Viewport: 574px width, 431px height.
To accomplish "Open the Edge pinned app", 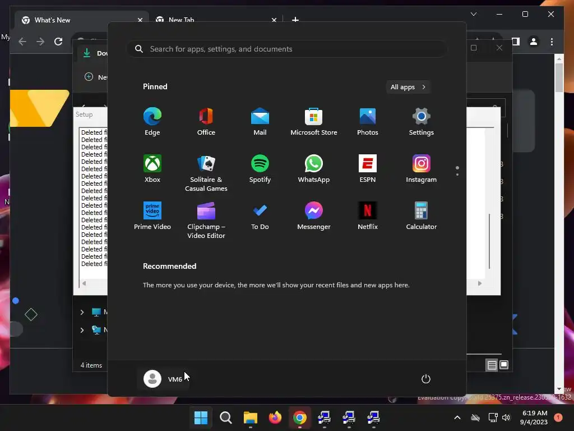I will click(152, 122).
